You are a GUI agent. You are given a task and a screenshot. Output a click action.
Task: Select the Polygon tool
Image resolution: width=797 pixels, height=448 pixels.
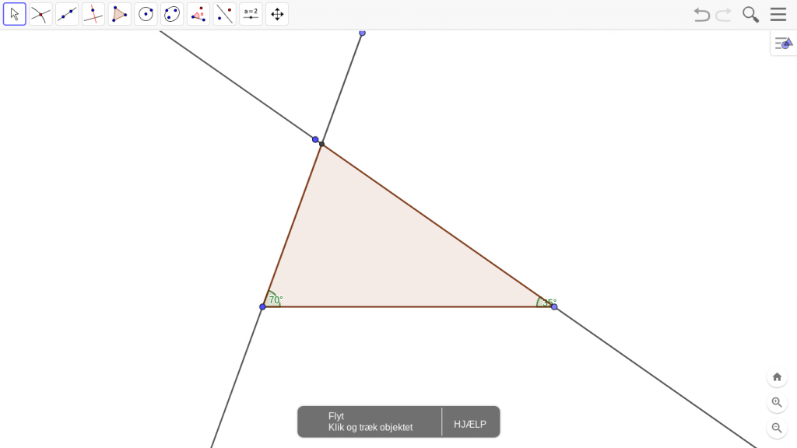(119, 14)
